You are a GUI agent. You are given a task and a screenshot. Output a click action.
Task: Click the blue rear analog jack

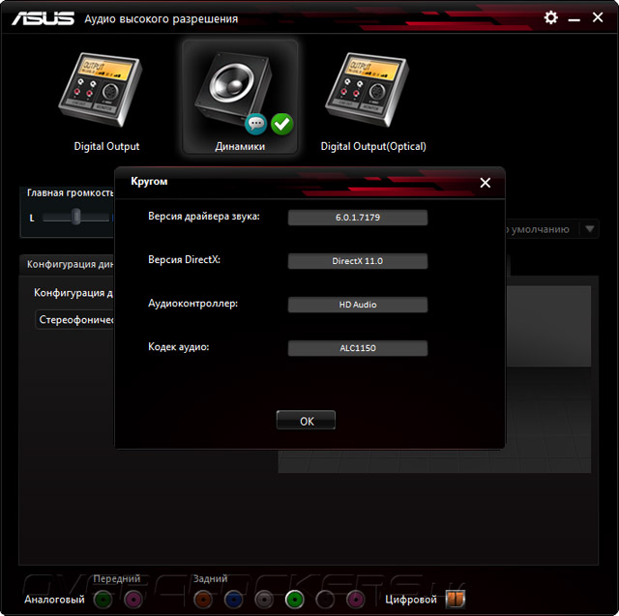233,600
